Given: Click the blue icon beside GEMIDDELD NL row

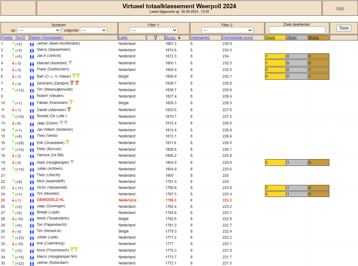Looking at the screenshot, I should pos(32,201).
